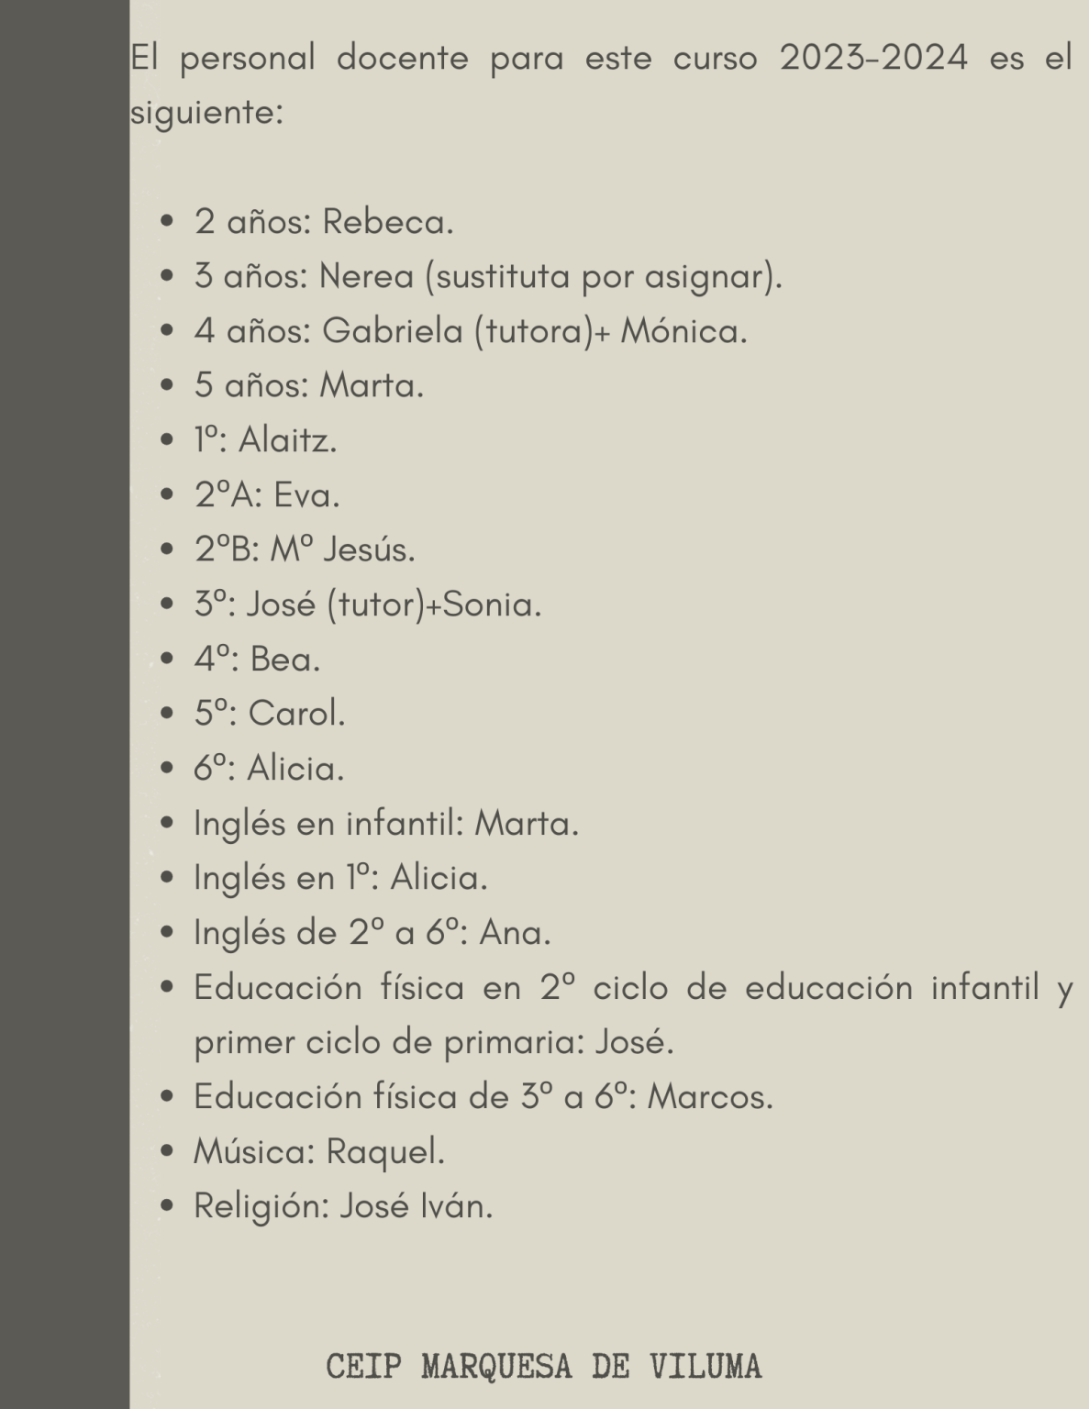Select the '3º: José (tutor)+Sonia' entry

[368, 605]
